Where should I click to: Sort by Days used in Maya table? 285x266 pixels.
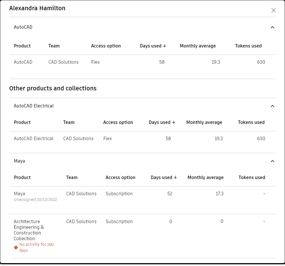[x=164, y=177]
